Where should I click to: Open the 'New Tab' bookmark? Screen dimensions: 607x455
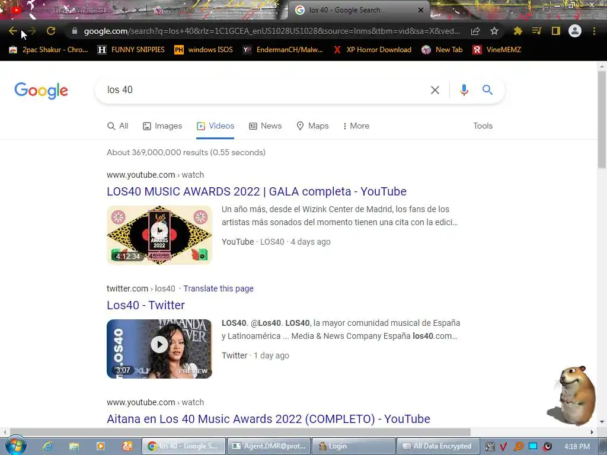442,50
